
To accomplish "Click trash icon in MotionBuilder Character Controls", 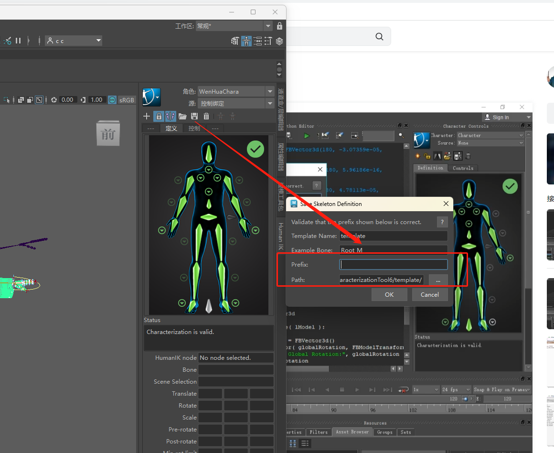I will 468,156.
